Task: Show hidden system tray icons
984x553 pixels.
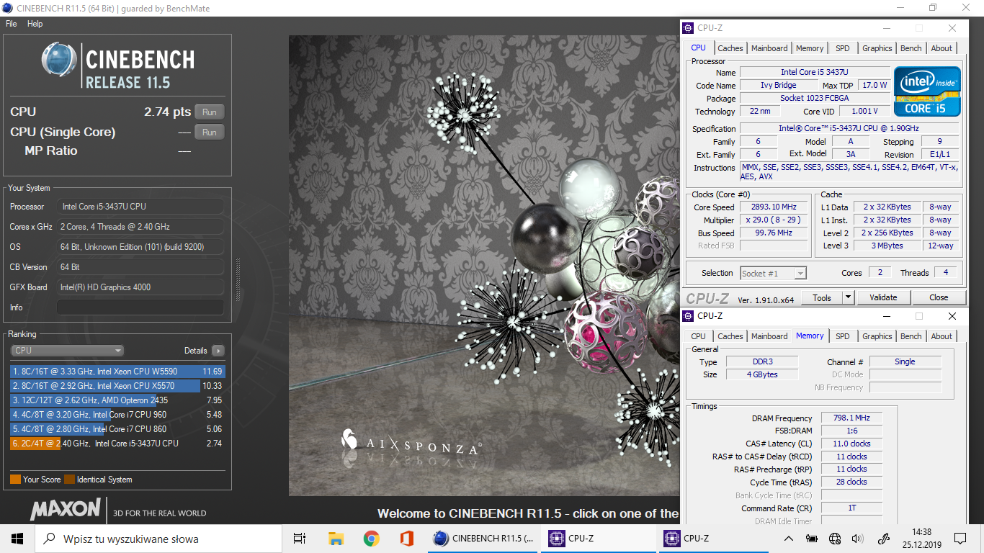Action: [x=790, y=538]
